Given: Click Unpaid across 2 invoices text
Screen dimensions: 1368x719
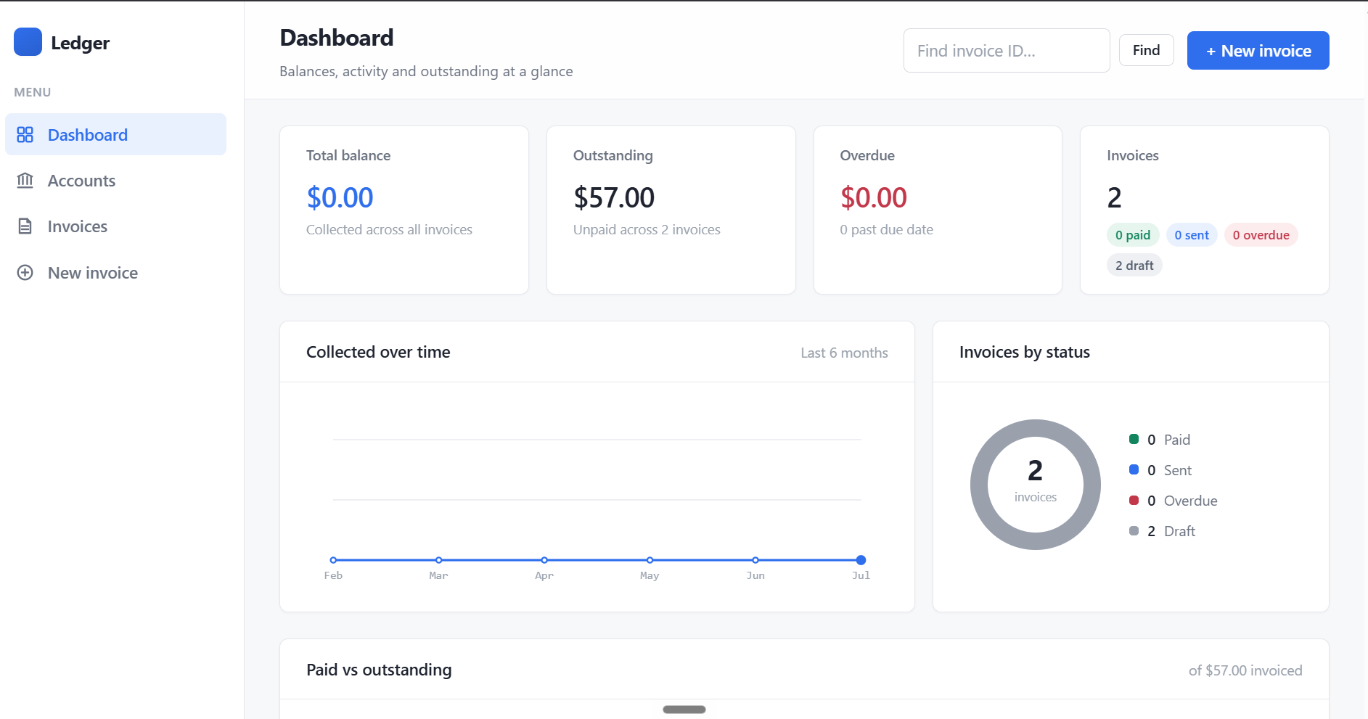Looking at the screenshot, I should (x=647, y=229).
